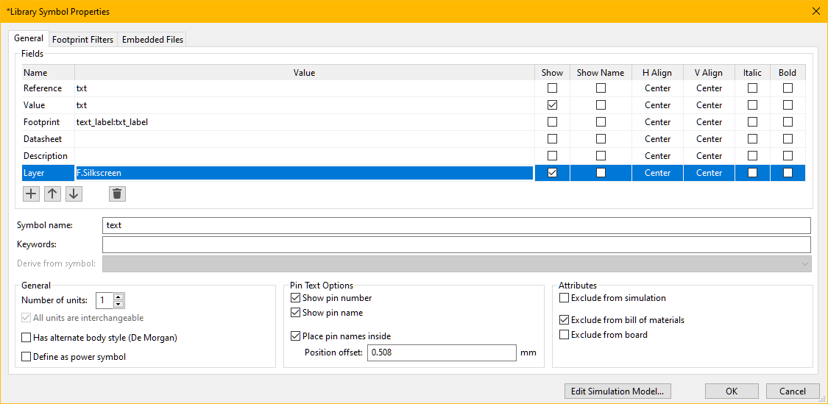Toggle Show checkbox for Reference field
This screenshot has width=828, height=404.
(x=552, y=88)
